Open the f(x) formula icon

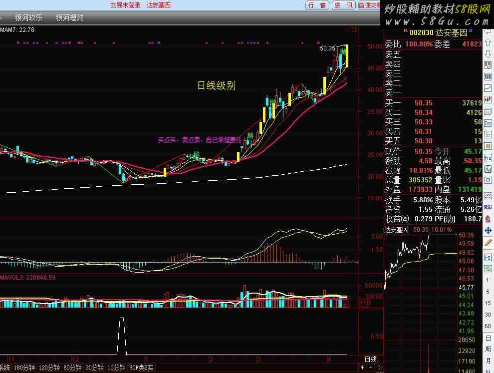(x=488, y=169)
